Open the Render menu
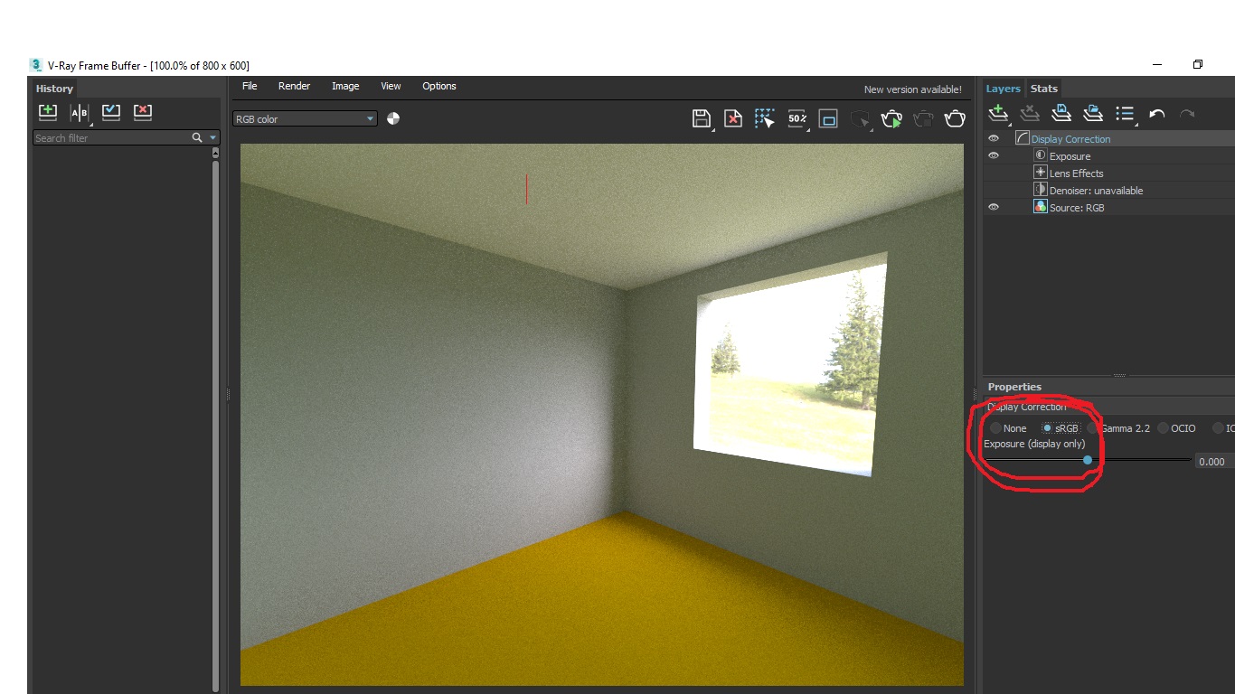The width and height of the screenshot is (1235, 694). click(x=294, y=86)
